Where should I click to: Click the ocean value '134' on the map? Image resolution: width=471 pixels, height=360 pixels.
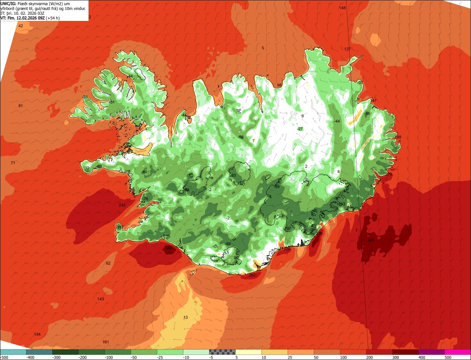37,334
